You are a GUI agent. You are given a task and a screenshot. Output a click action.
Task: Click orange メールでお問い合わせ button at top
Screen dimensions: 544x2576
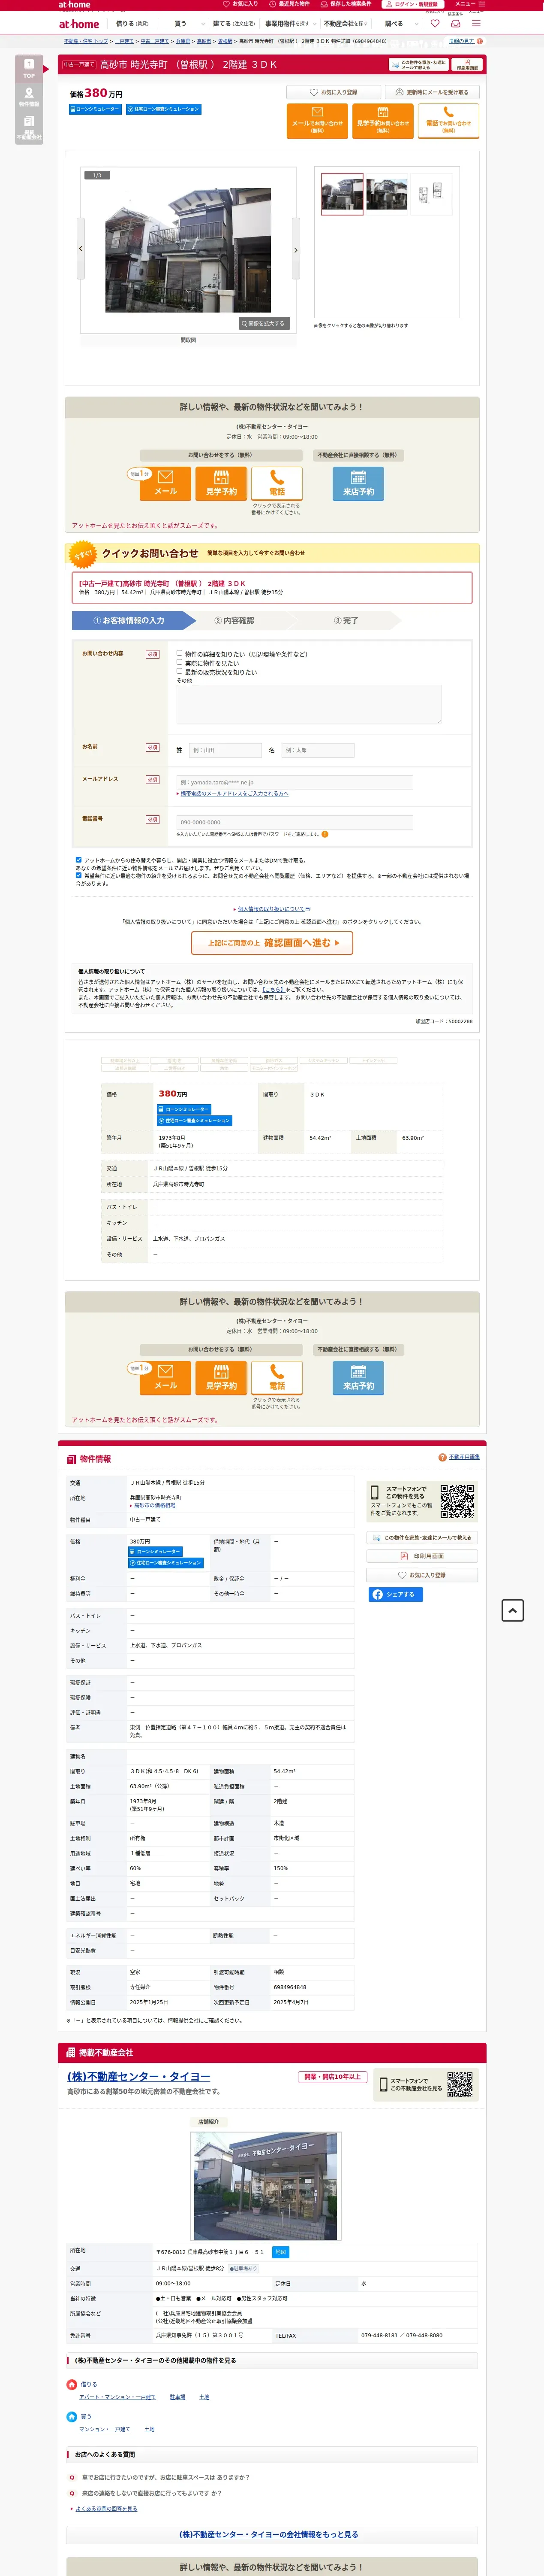(x=316, y=120)
